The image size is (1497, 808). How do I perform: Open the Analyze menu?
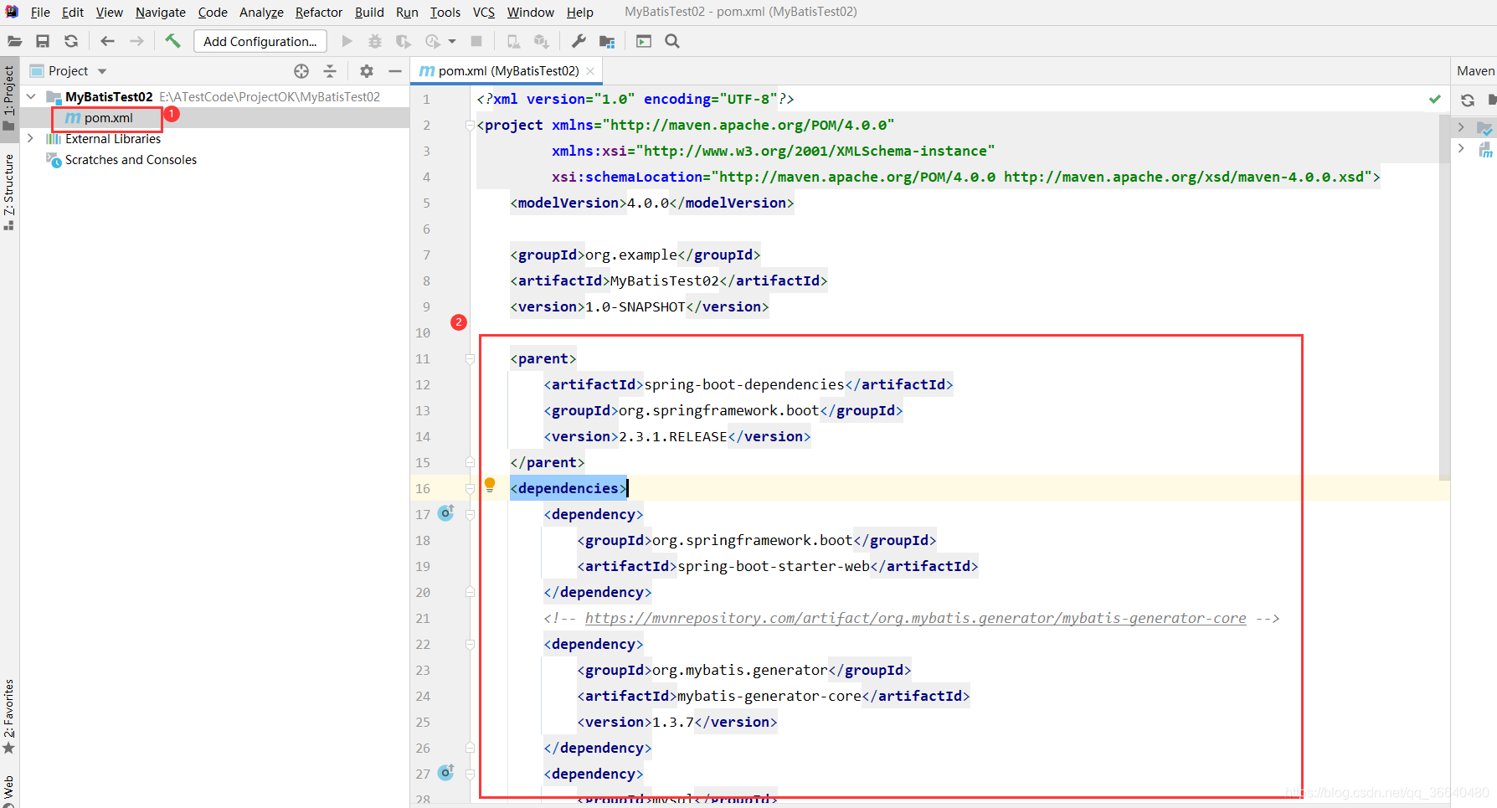pos(261,12)
